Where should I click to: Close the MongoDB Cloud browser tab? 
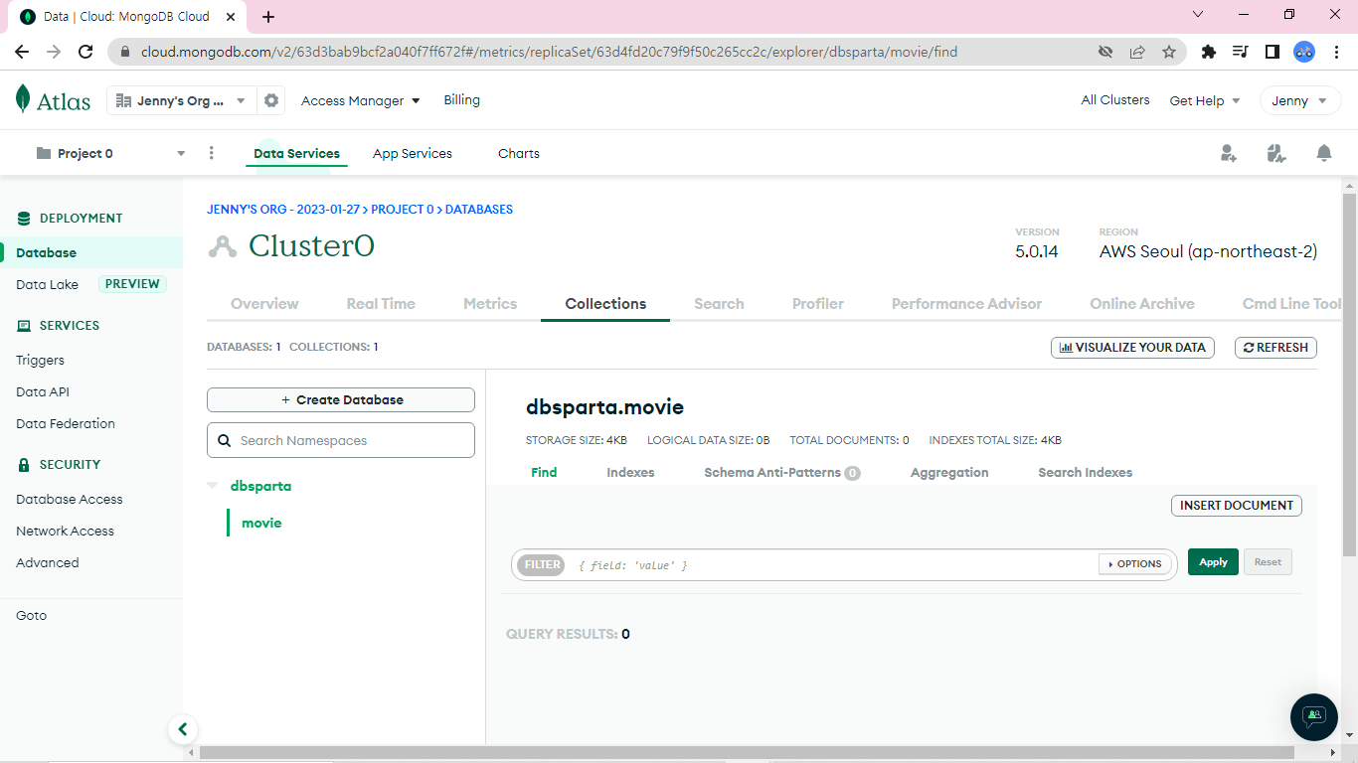click(231, 17)
